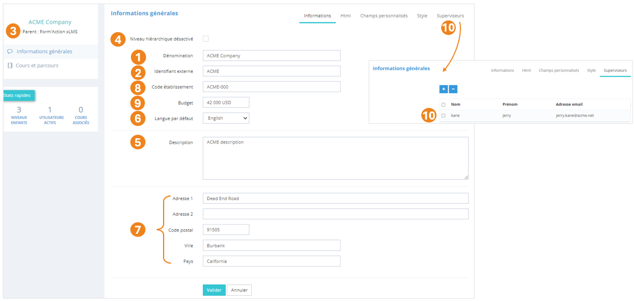Switch to the Html tab in main form
634x301 pixels.
pyautogui.click(x=345, y=16)
